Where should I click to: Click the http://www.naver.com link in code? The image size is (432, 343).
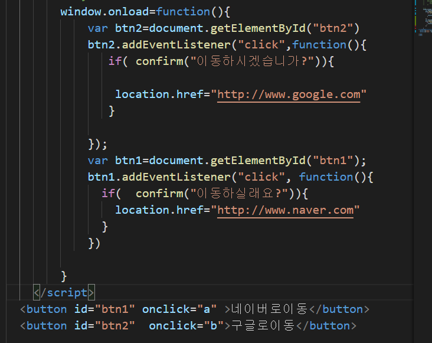coord(286,211)
